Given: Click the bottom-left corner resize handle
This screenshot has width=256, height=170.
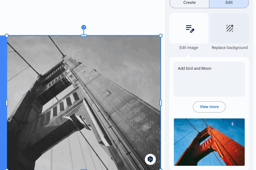Looking at the screenshot, I should 7,169.
